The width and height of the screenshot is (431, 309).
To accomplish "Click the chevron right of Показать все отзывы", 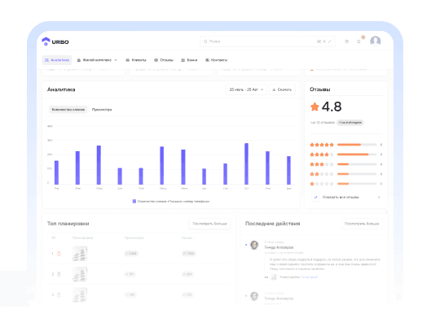I will (x=379, y=197).
